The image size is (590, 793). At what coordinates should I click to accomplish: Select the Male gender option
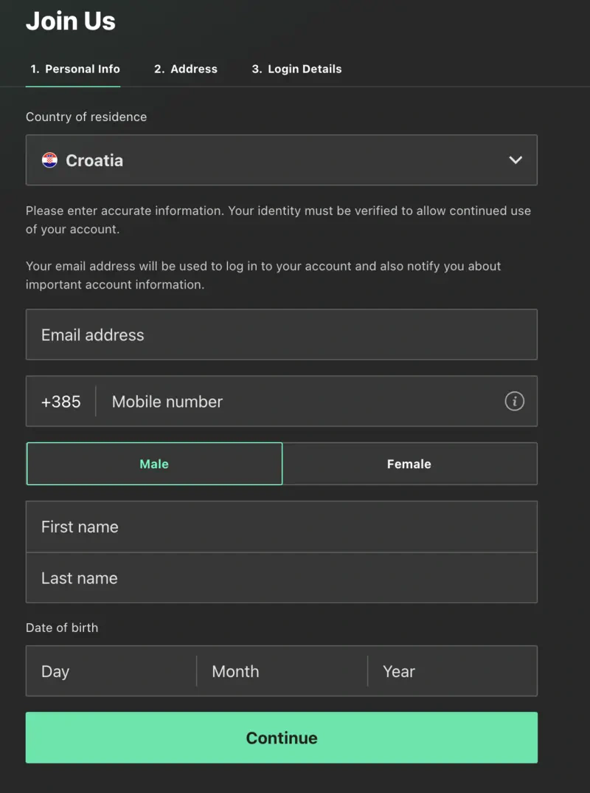point(154,464)
